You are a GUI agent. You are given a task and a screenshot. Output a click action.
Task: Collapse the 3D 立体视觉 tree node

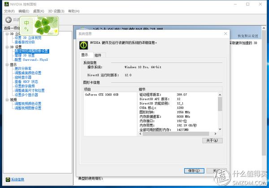[x=7, y=34]
